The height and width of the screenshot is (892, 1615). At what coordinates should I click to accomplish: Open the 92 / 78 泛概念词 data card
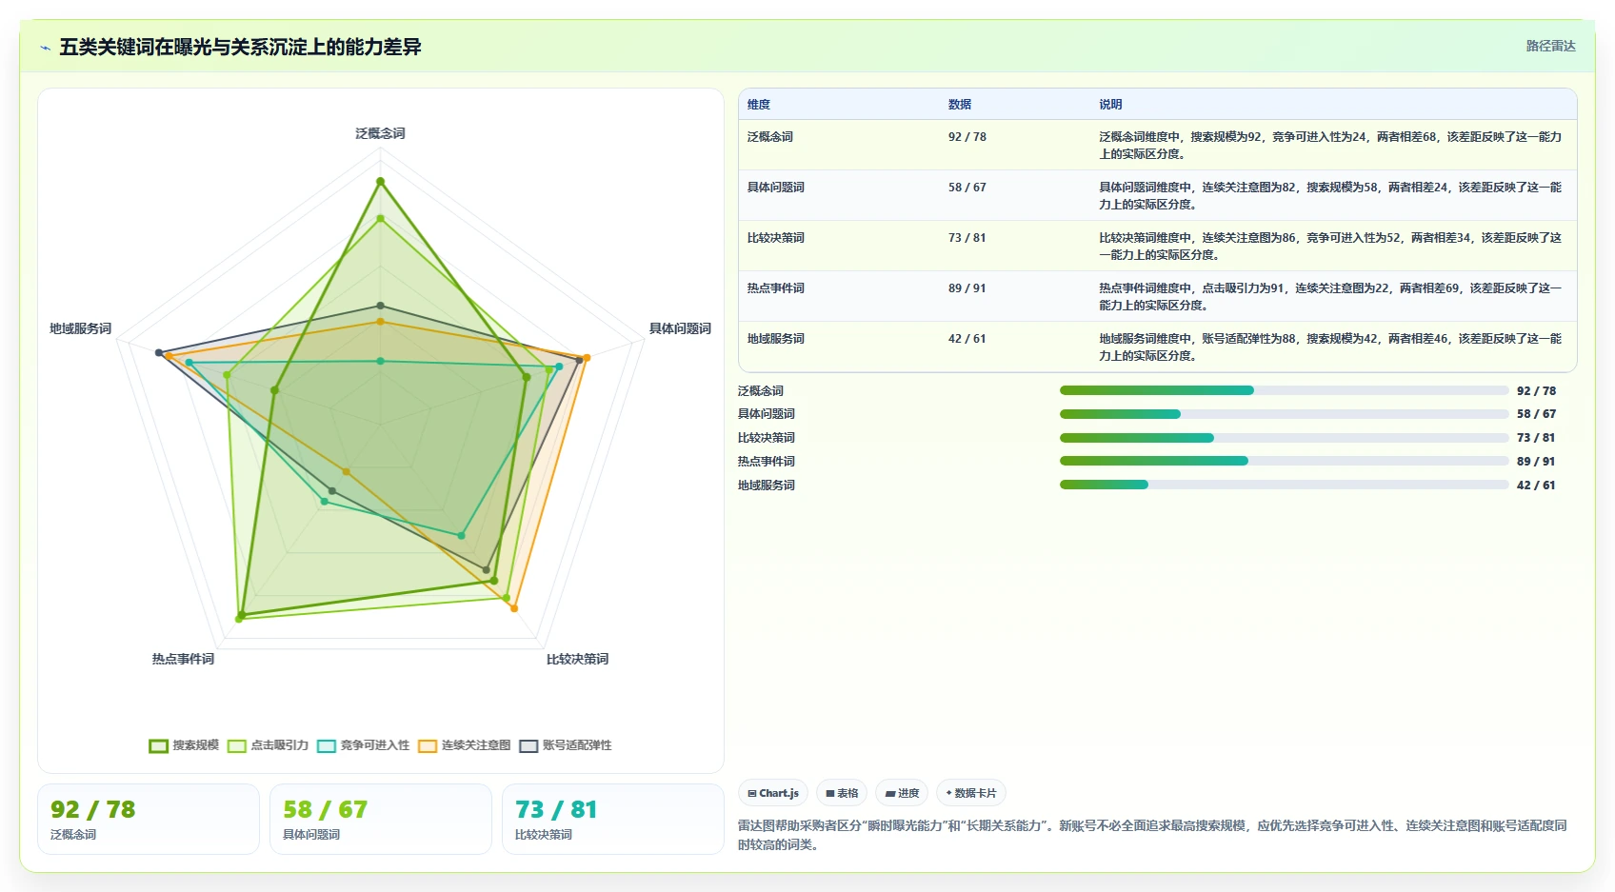(149, 820)
